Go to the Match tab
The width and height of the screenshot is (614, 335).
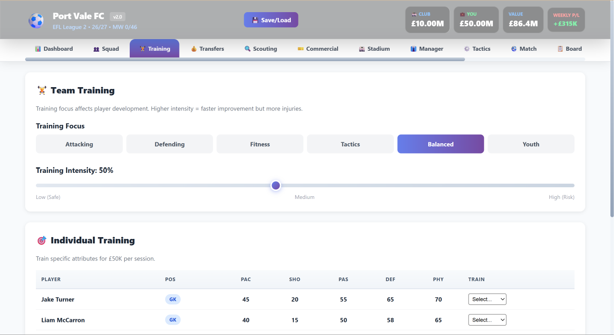click(524, 48)
